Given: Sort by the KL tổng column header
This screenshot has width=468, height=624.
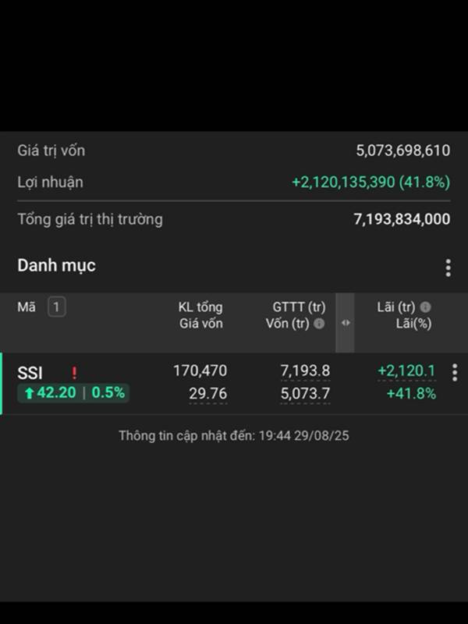Looking at the screenshot, I should (200, 307).
